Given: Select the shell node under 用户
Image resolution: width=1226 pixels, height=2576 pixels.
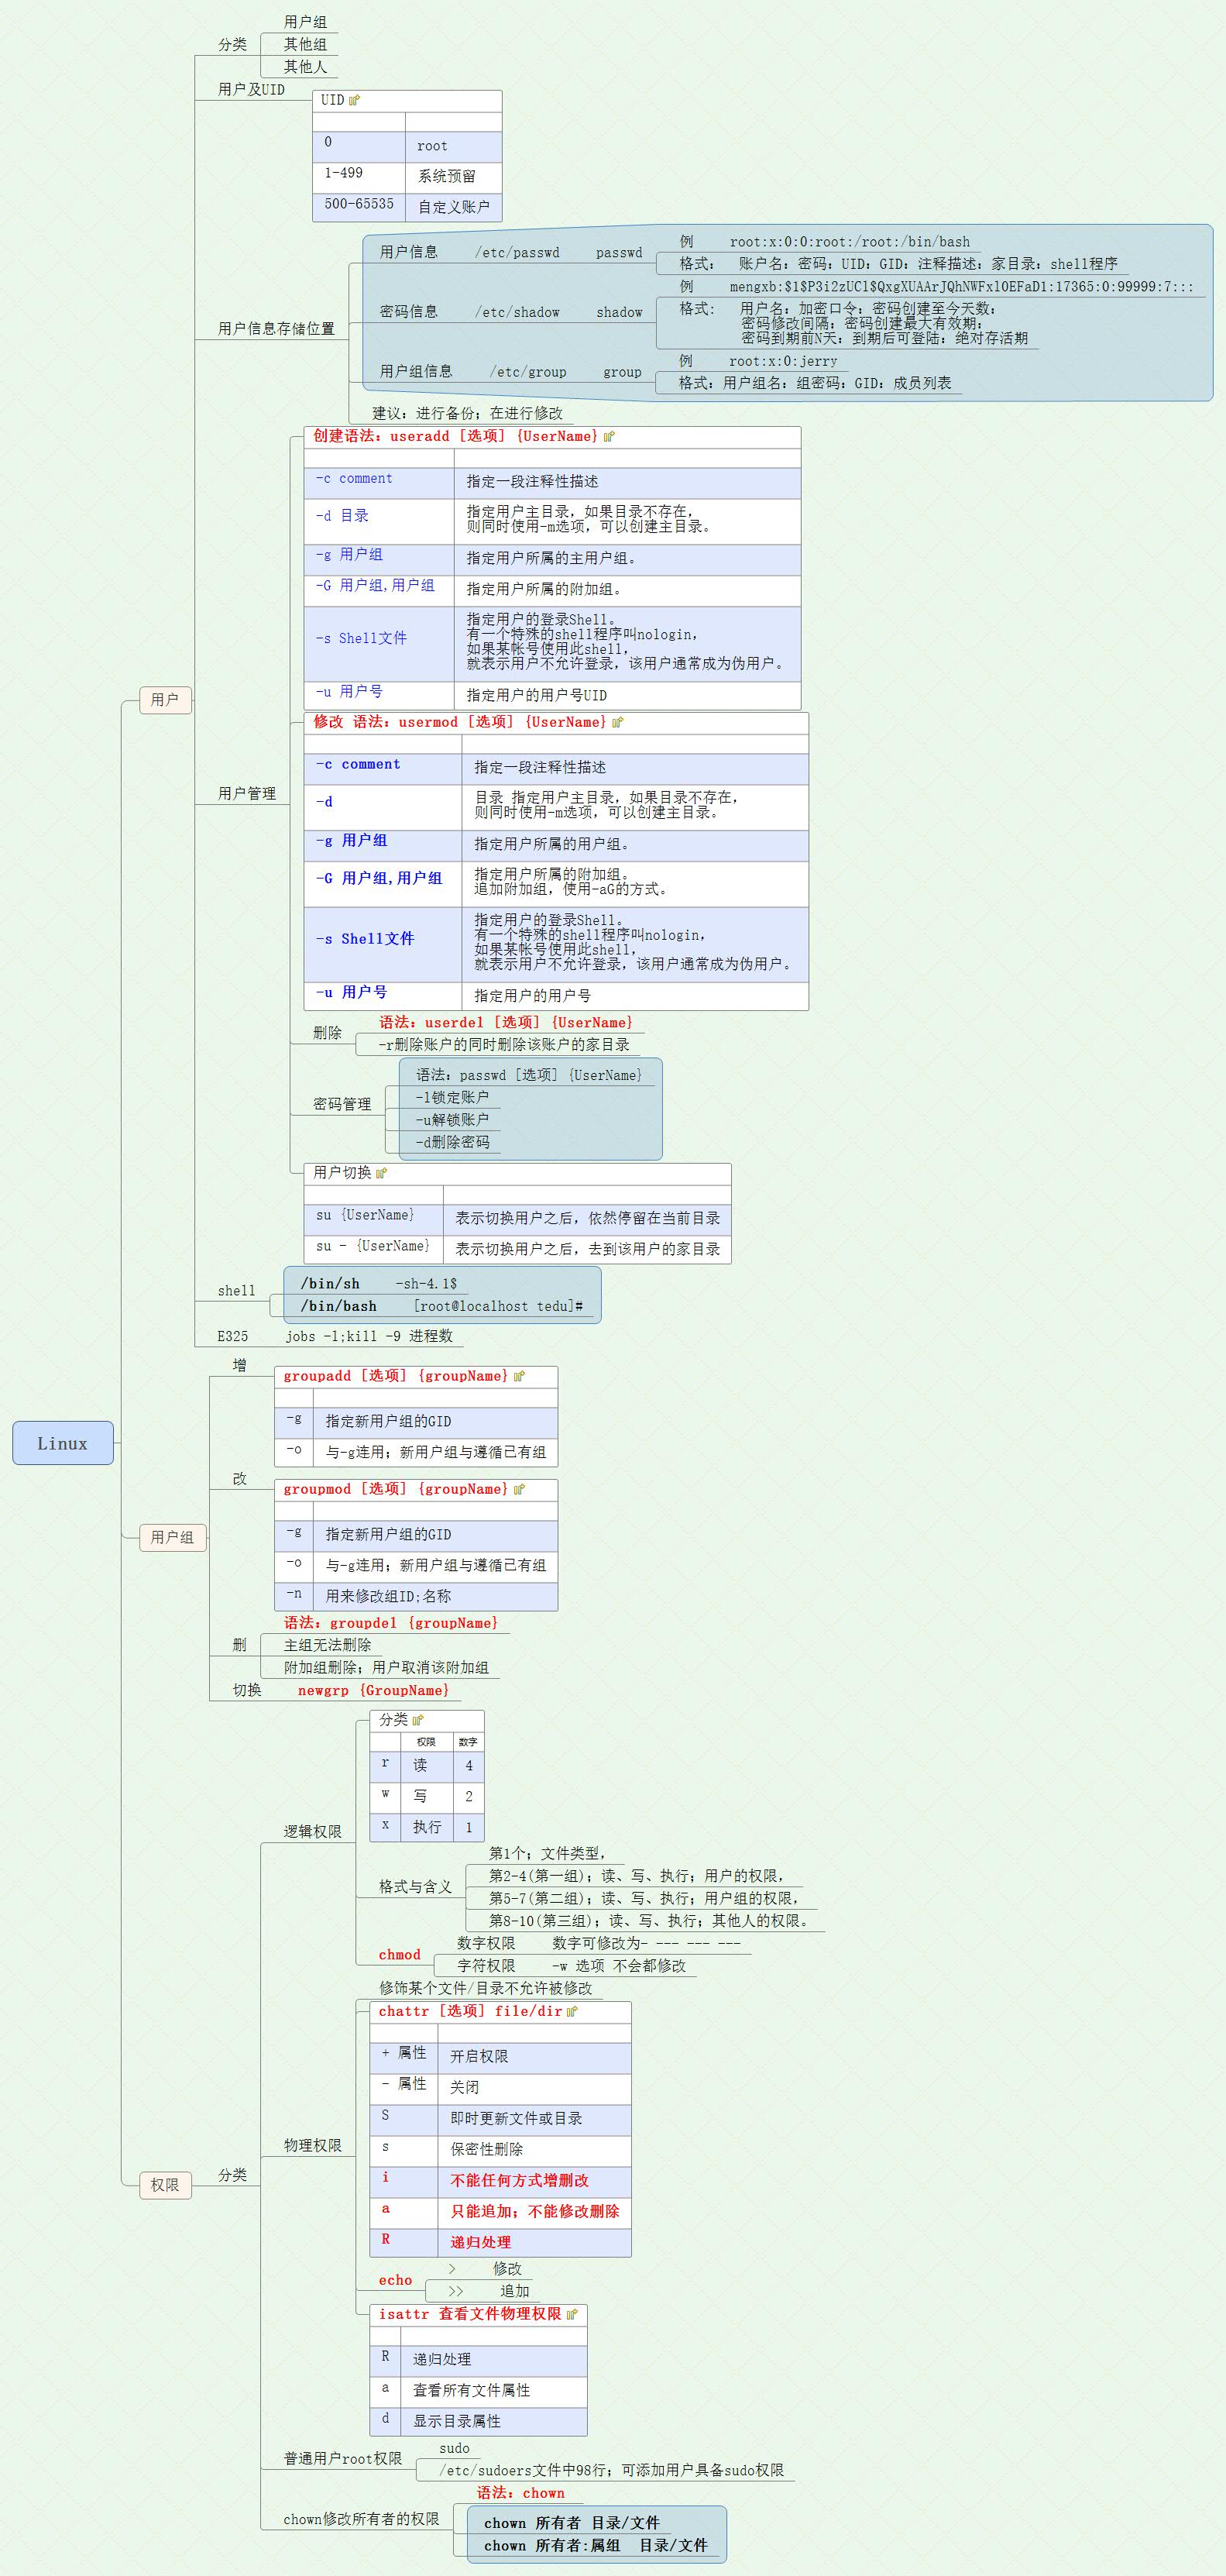Looking at the screenshot, I should 237,1291.
